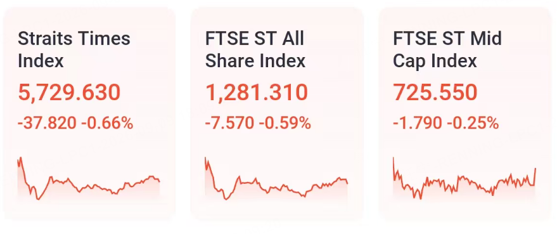Open the Straits Times Index sparkline chart
The width and height of the screenshot is (557, 234).
pos(89,181)
